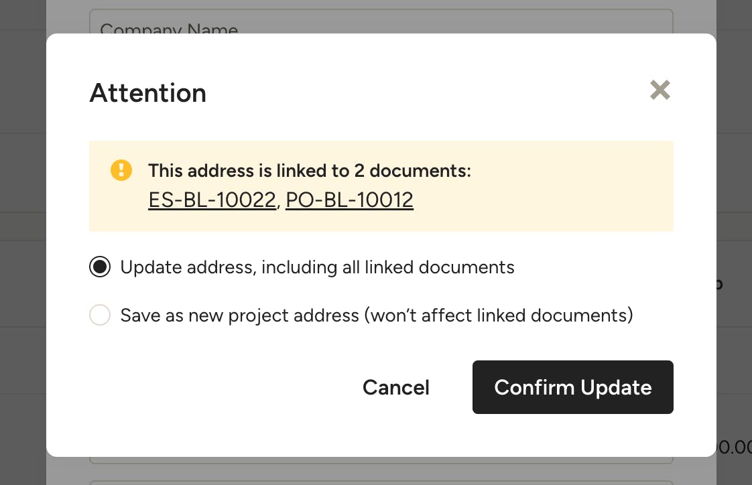Image resolution: width=752 pixels, height=485 pixels.
Task: Click the field outline at the very bottom edge
Action: pos(381,482)
